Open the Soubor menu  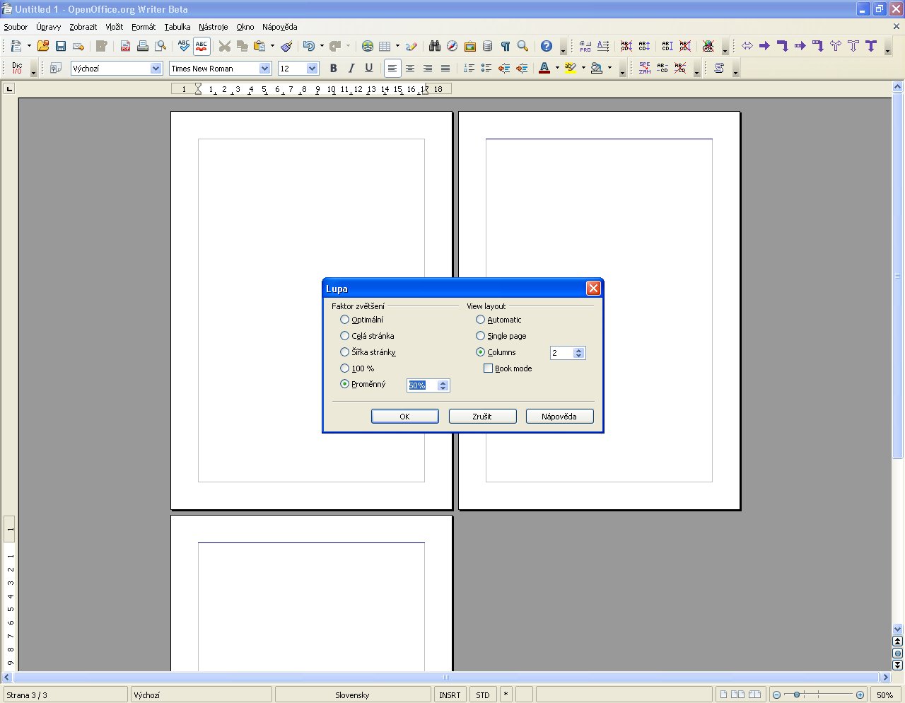point(16,27)
